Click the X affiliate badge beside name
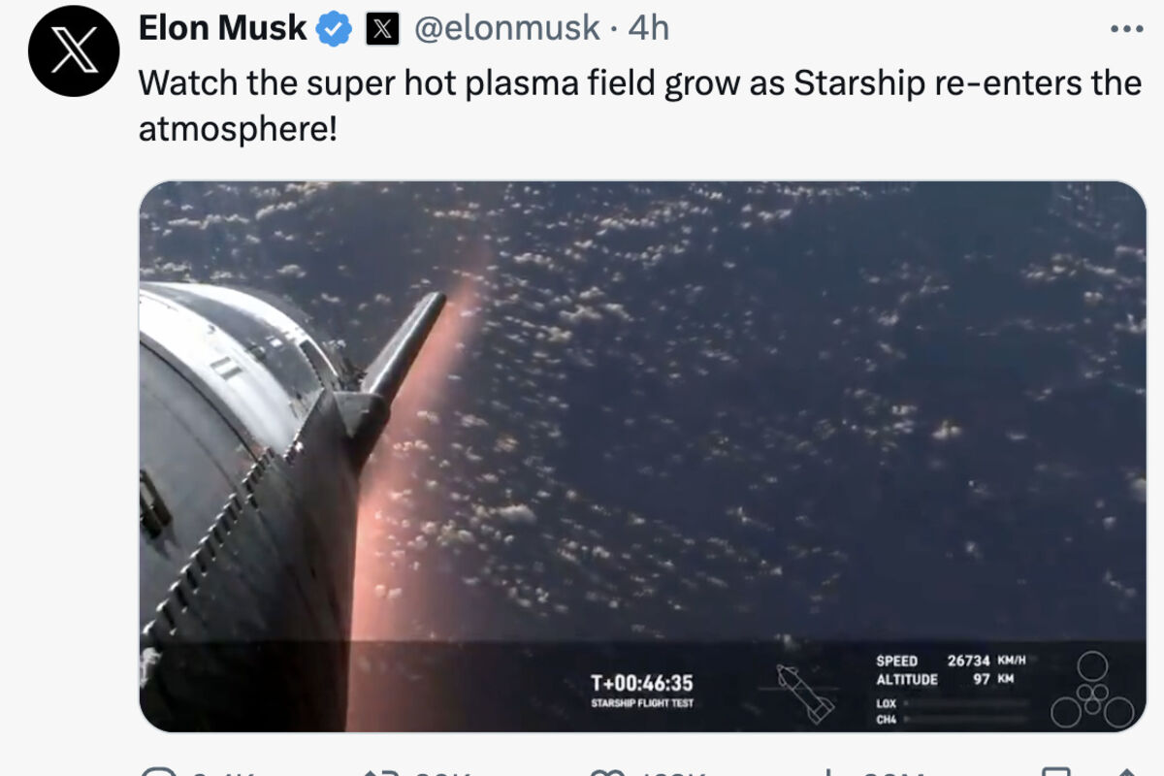Screen dimensions: 1164x776 pyautogui.click(x=382, y=29)
